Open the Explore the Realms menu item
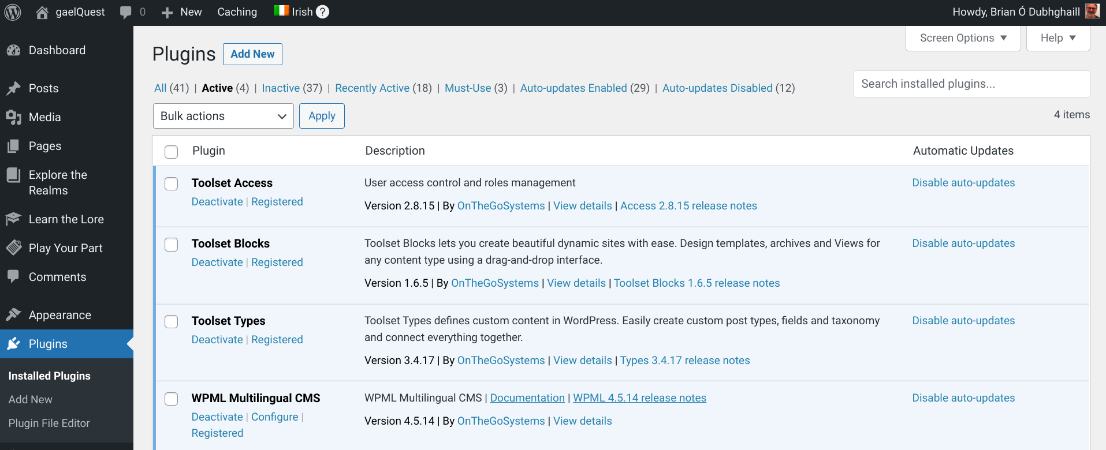Image resolution: width=1106 pixels, height=450 pixels. tap(66, 182)
